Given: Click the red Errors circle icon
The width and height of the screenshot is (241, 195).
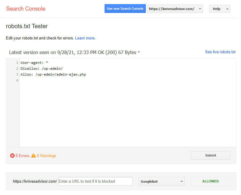Looking at the screenshot, I should 12,156.
